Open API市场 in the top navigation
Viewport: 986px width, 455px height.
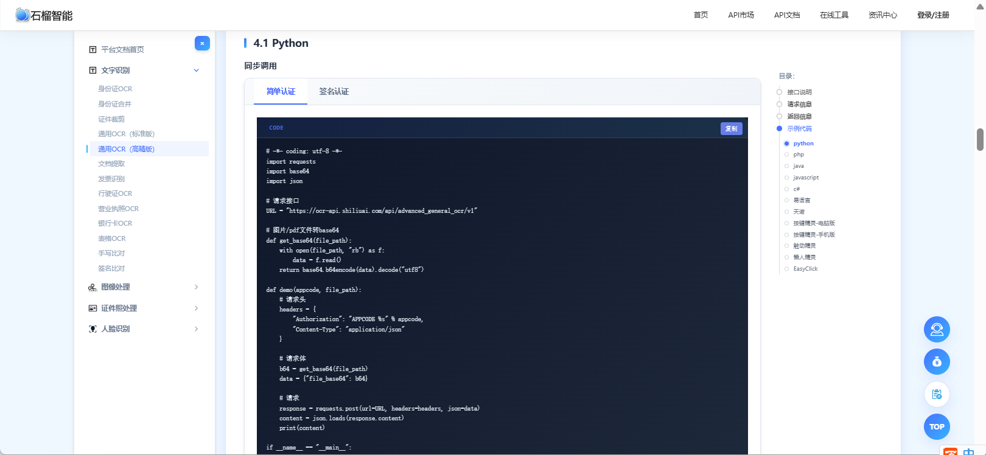coord(741,15)
